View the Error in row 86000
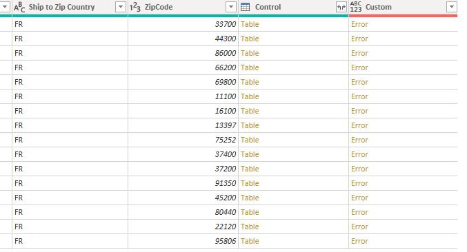This screenshot has height=252, width=467. (359, 53)
